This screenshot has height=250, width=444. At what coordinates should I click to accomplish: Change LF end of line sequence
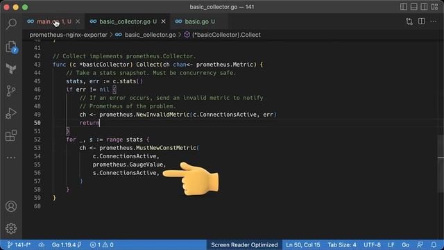[x=391, y=245]
